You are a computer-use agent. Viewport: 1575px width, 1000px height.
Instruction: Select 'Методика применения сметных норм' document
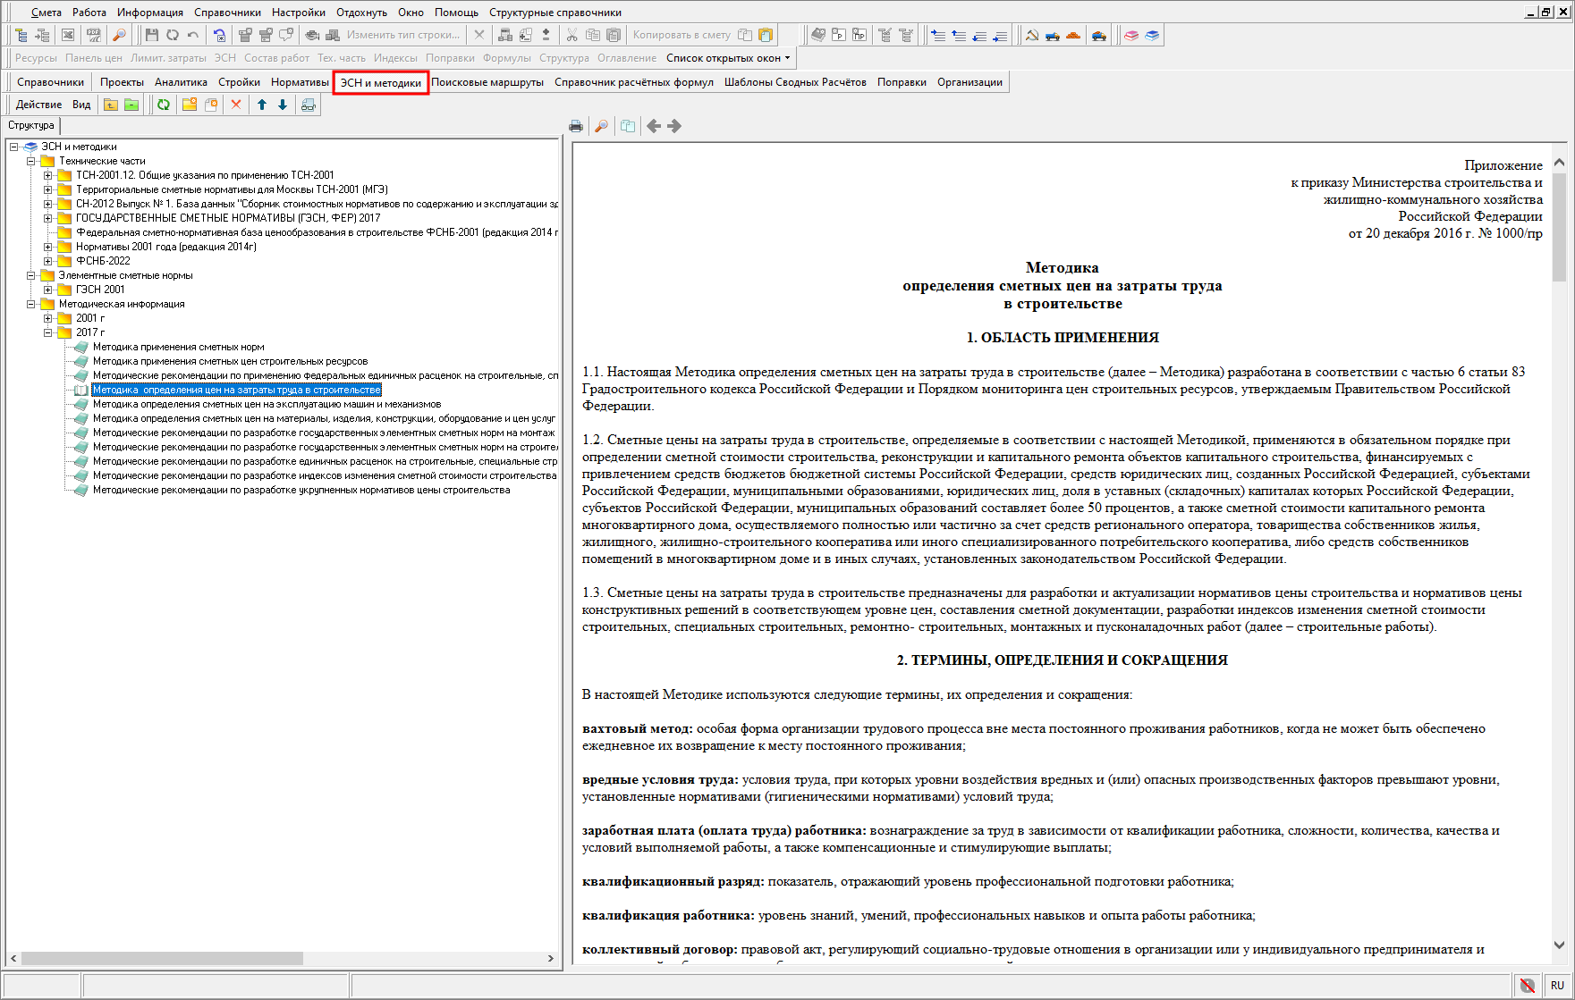pyautogui.click(x=179, y=347)
